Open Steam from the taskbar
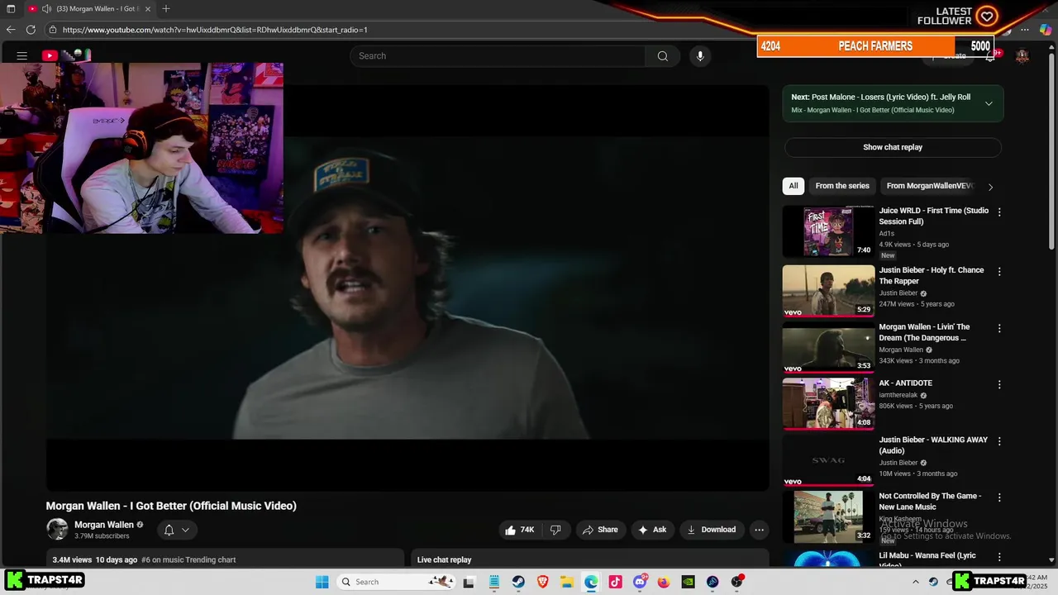Screen dimensions: 1058x595 tap(517, 582)
